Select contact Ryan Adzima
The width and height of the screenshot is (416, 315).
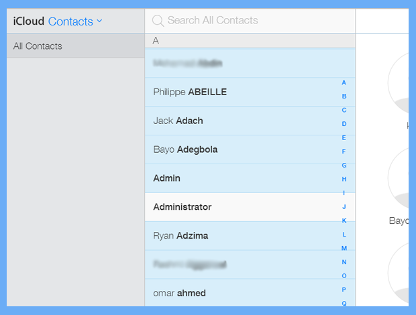point(180,236)
